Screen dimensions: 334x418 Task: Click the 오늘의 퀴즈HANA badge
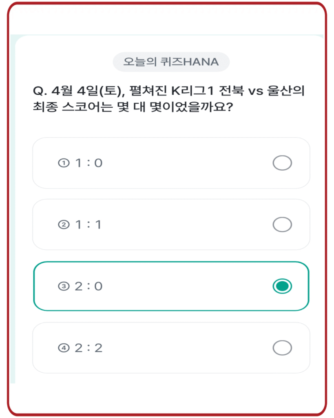(171, 62)
